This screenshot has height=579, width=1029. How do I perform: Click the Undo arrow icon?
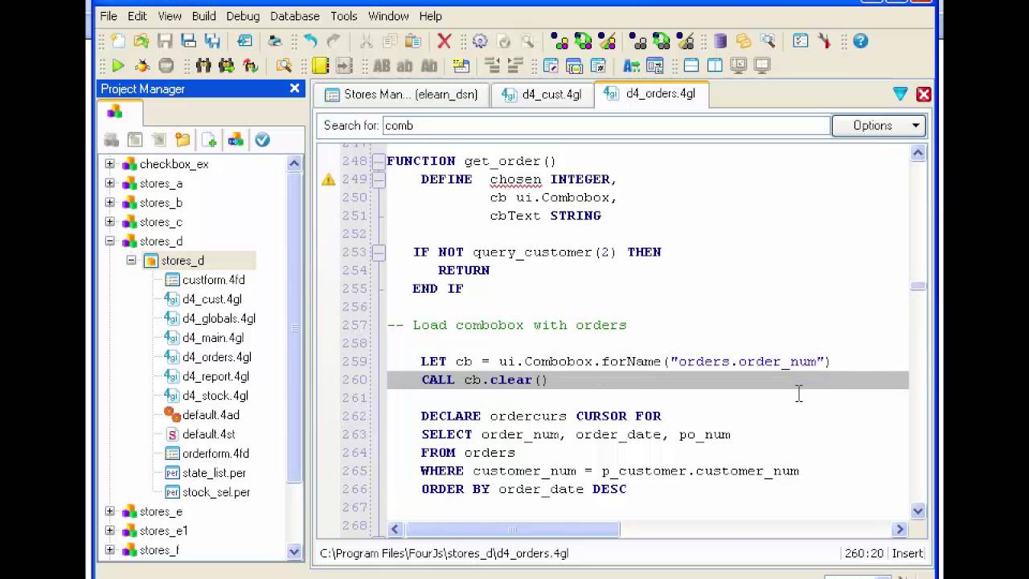click(310, 41)
